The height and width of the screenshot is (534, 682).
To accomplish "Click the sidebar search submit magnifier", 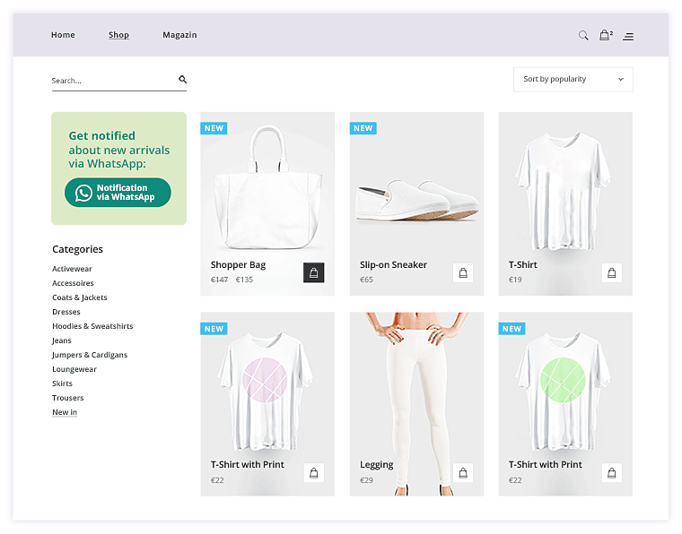I will (183, 80).
